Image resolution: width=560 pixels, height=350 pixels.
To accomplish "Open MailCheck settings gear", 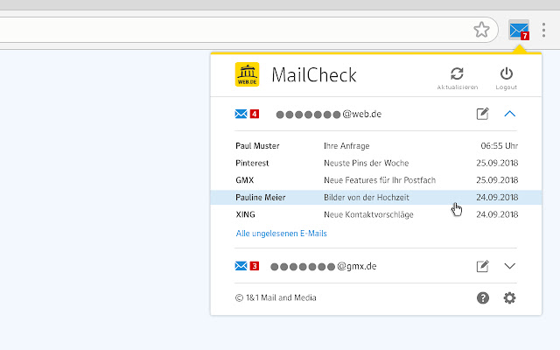I will tap(509, 297).
